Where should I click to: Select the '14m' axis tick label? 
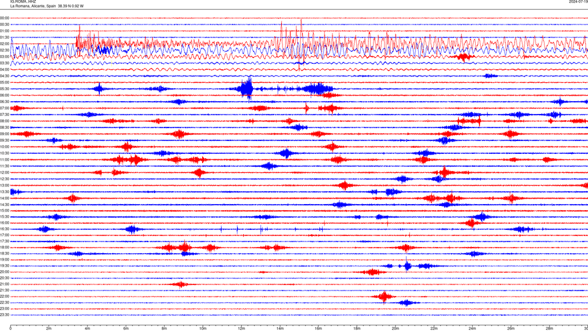(280, 329)
